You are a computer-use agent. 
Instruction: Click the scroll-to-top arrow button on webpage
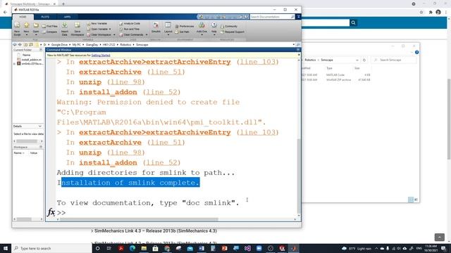coord(439,238)
